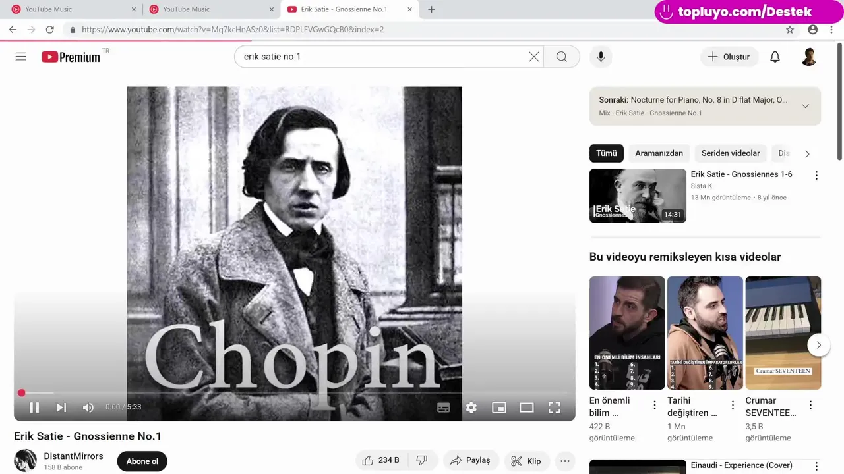The height and width of the screenshot is (474, 844).
Task: Open browser profile icon
Action: tap(813, 30)
